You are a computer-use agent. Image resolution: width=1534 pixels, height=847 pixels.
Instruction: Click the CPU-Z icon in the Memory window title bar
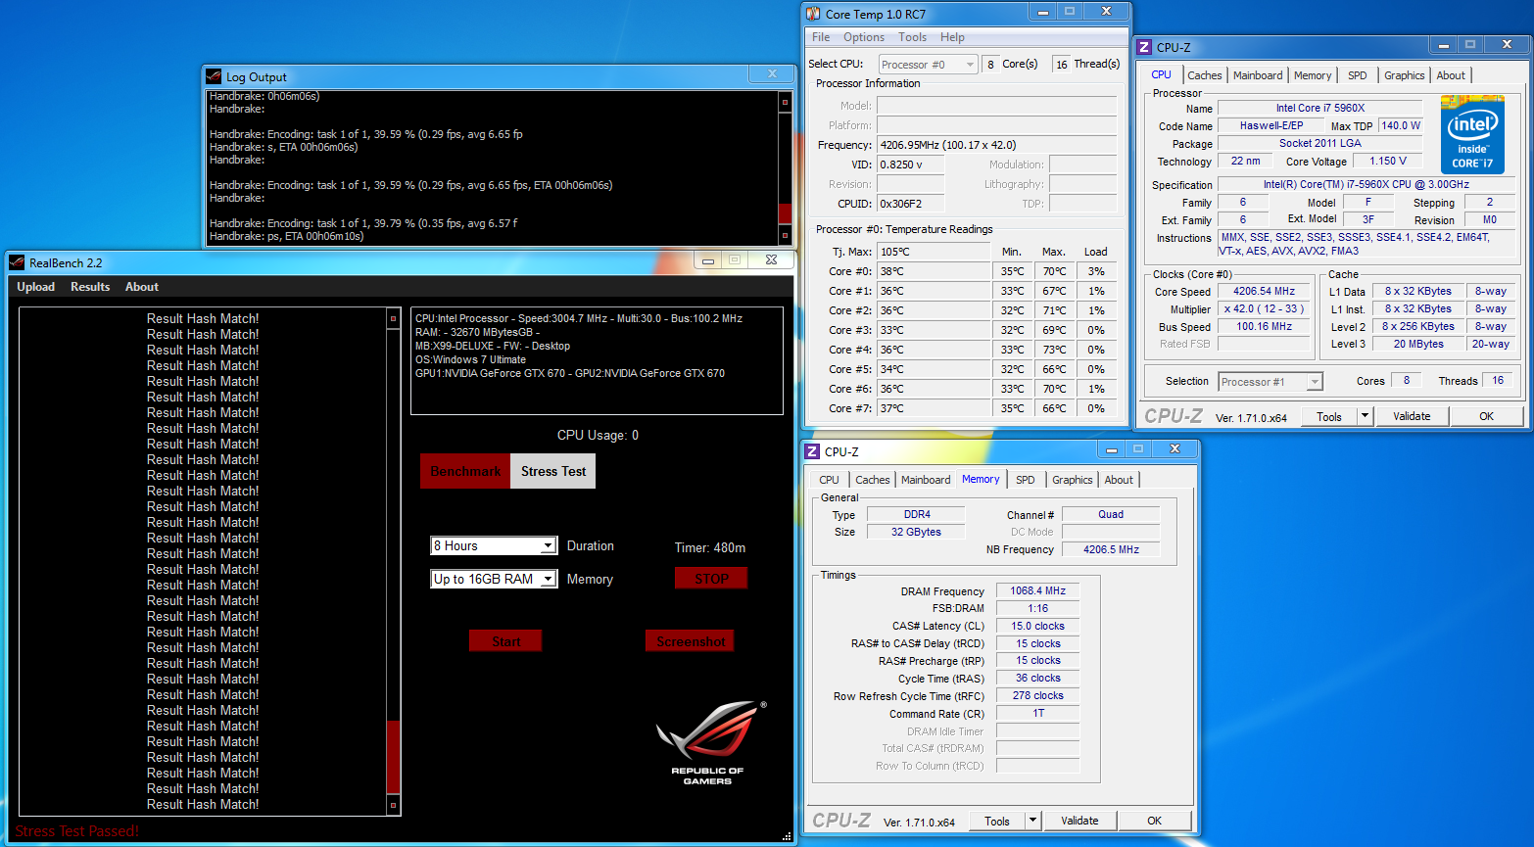coord(812,451)
